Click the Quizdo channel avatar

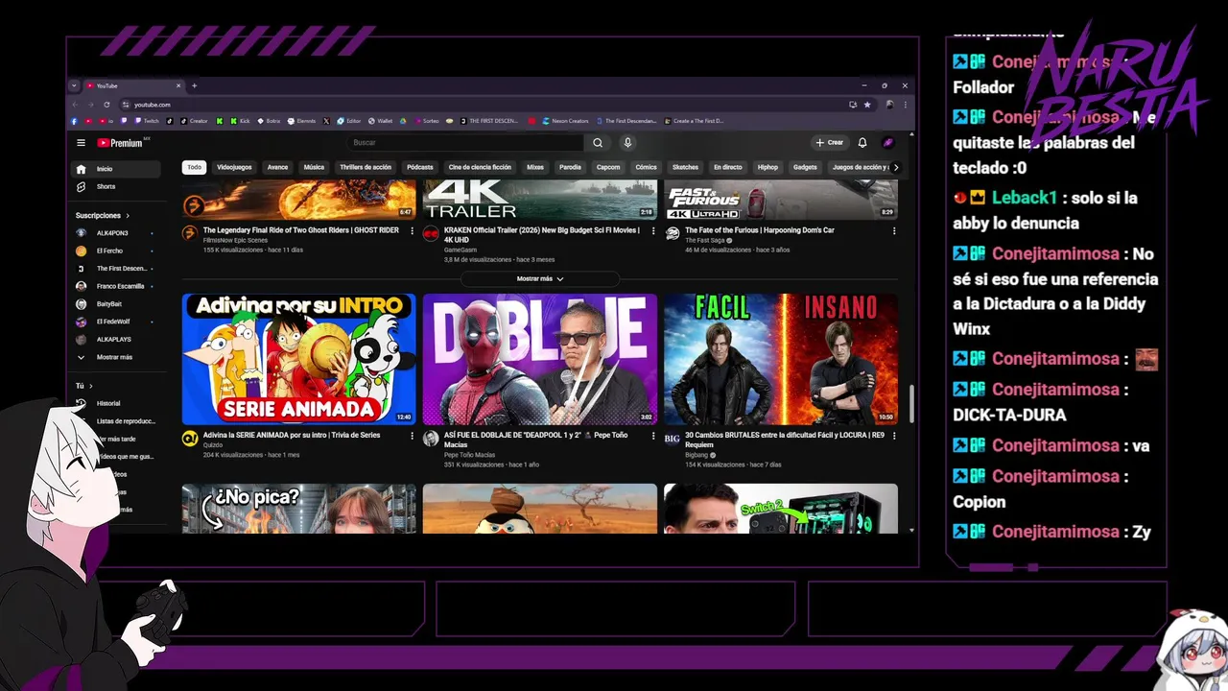(x=190, y=439)
